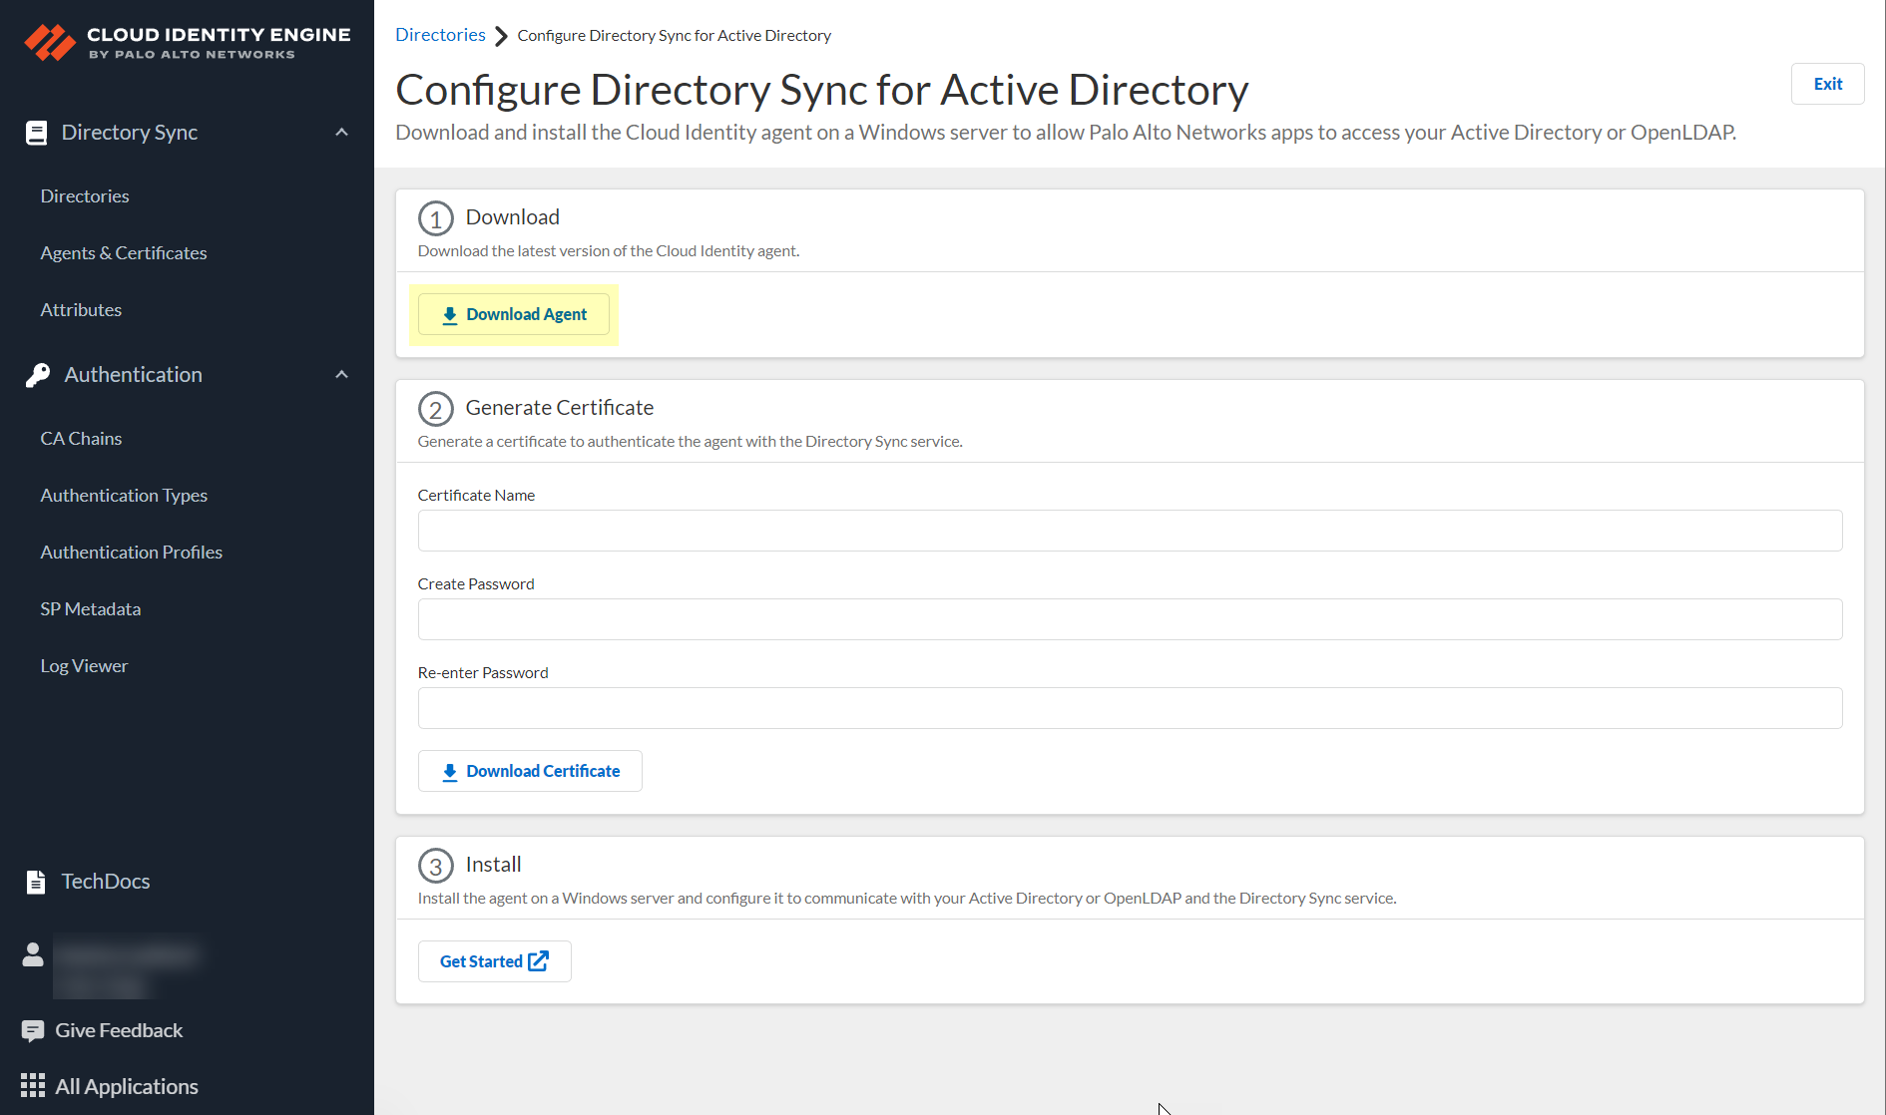This screenshot has width=1886, height=1115.
Task: Open the All Applications grid icon
Action: tap(33, 1086)
